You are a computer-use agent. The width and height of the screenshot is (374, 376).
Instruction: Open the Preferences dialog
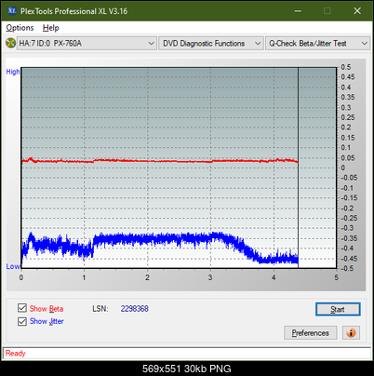(x=310, y=333)
